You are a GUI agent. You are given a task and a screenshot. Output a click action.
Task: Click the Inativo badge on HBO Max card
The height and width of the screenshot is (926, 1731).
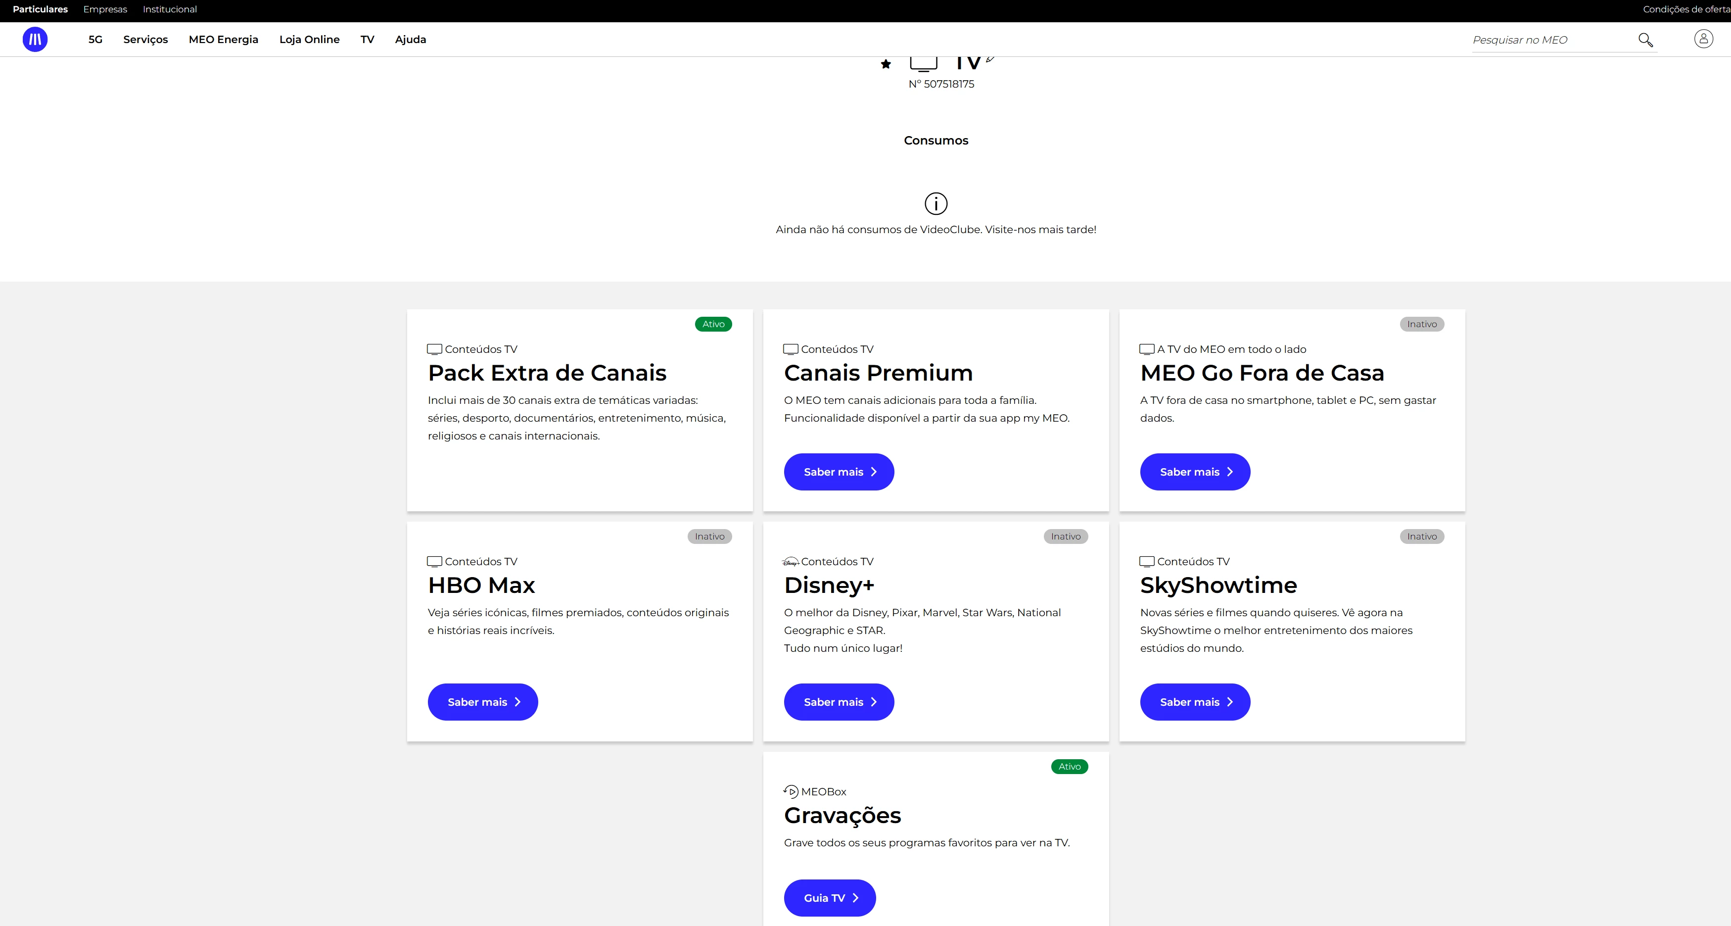(x=709, y=536)
